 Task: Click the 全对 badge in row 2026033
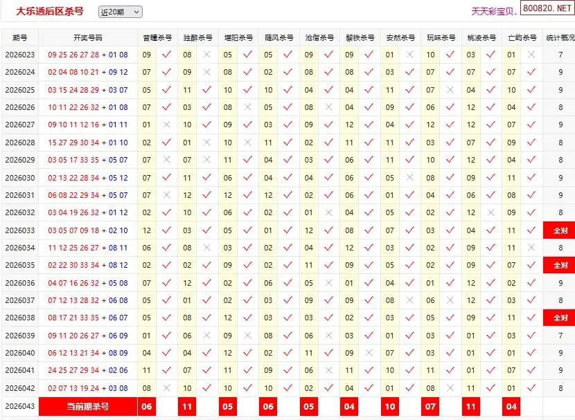tap(560, 230)
